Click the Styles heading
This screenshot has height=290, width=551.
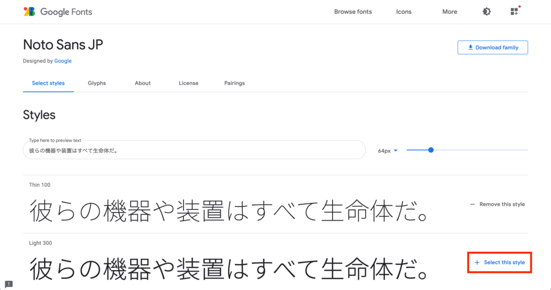[39, 115]
